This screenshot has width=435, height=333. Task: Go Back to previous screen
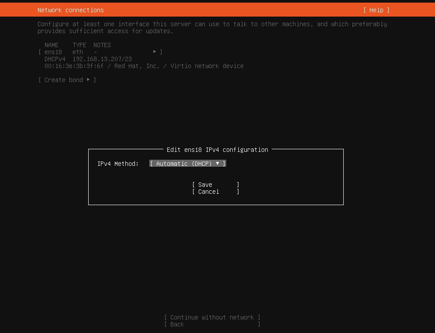coord(212,324)
